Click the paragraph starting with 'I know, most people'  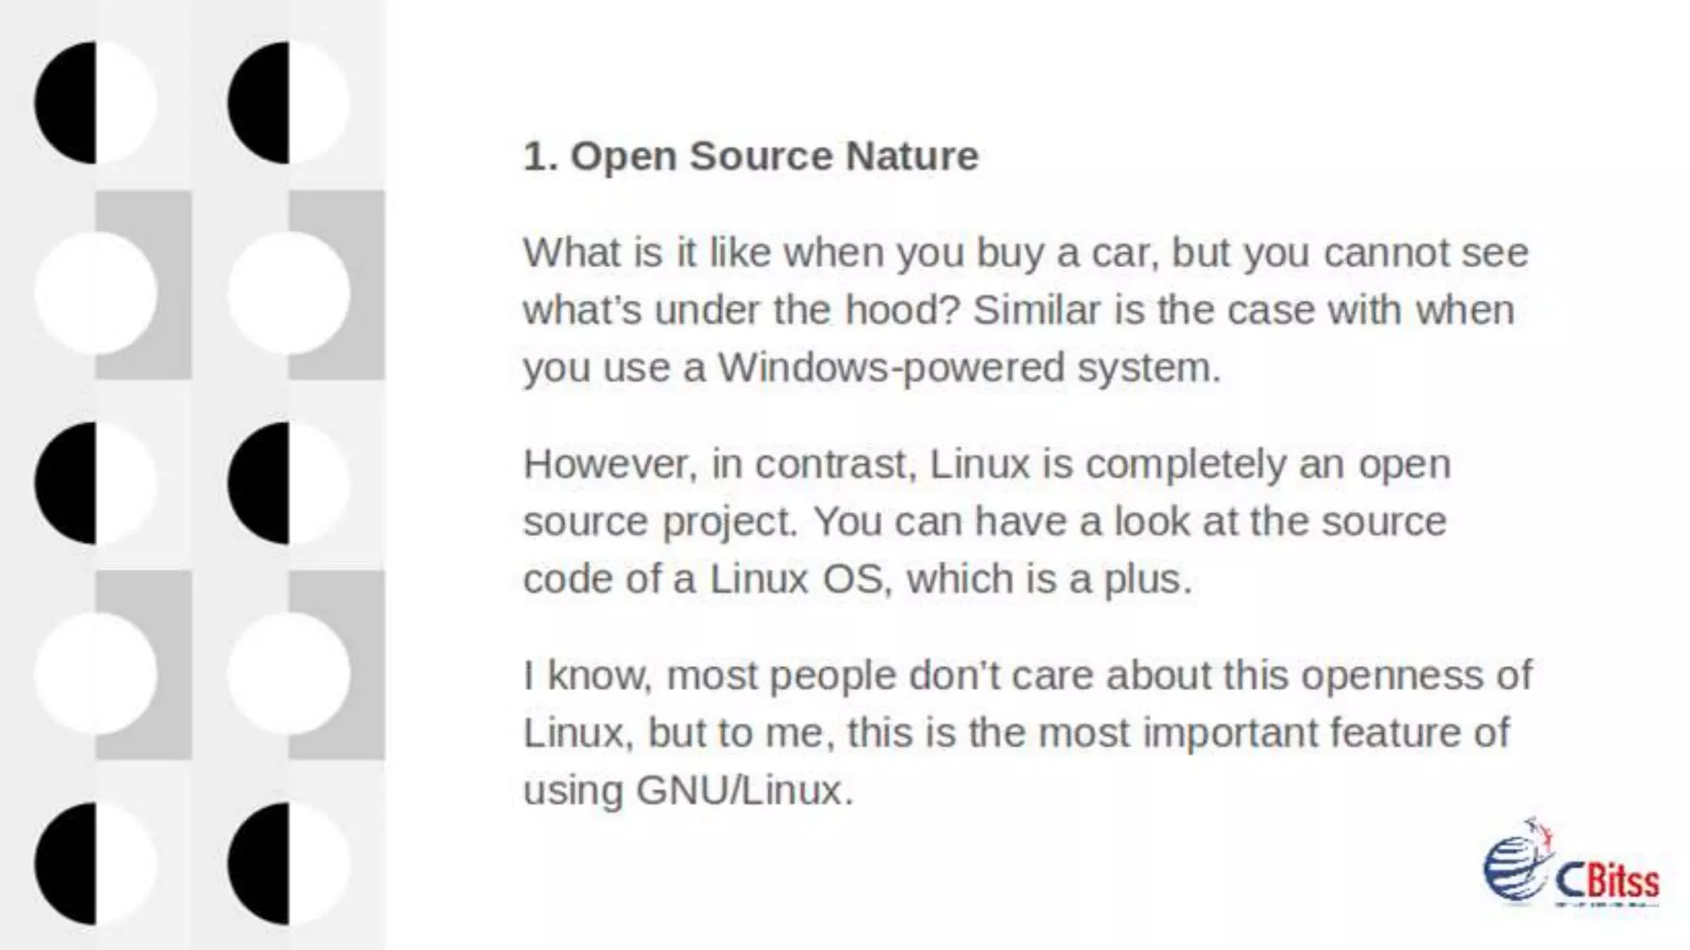(1027, 732)
